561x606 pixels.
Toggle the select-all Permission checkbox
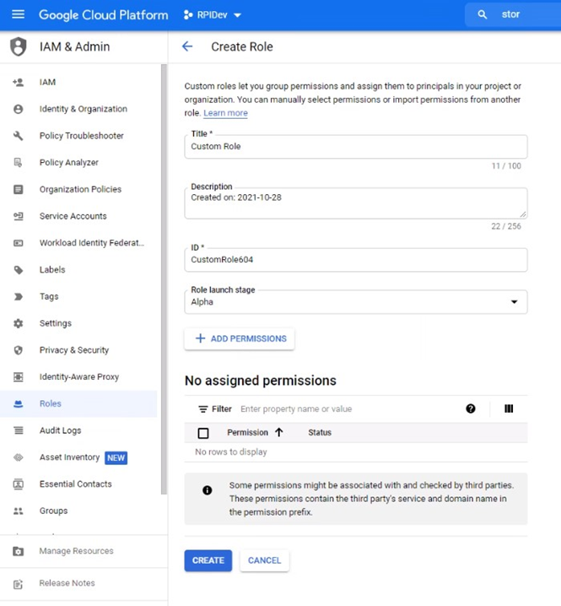coord(203,433)
